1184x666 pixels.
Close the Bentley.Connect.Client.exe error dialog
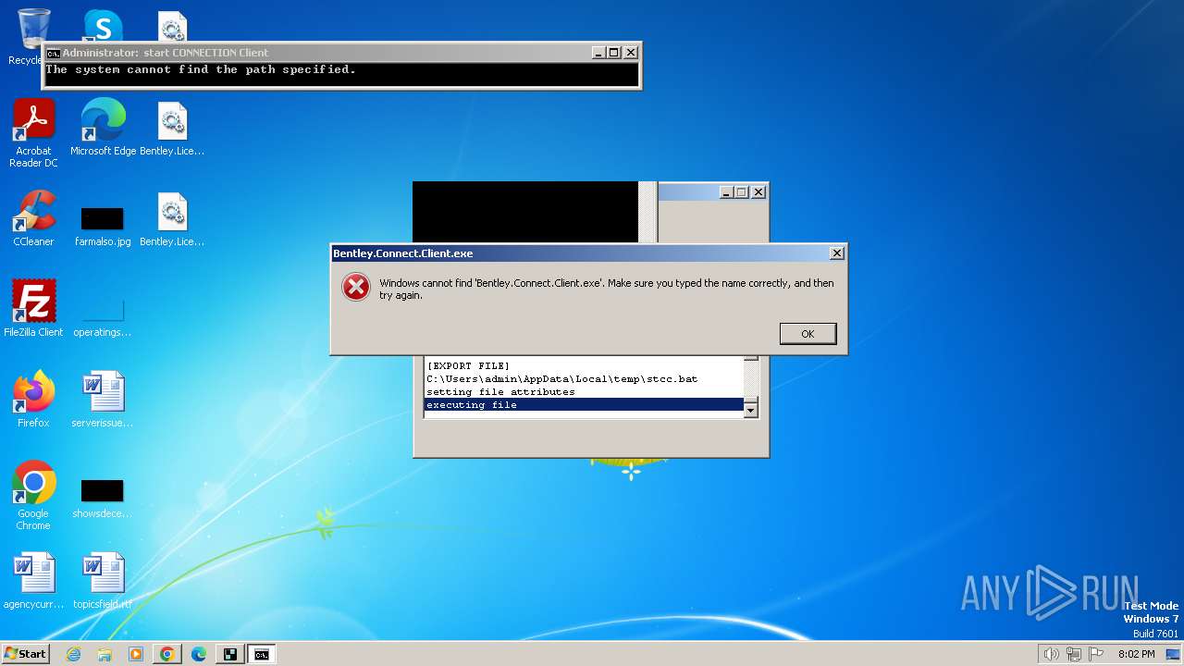click(x=836, y=253)
